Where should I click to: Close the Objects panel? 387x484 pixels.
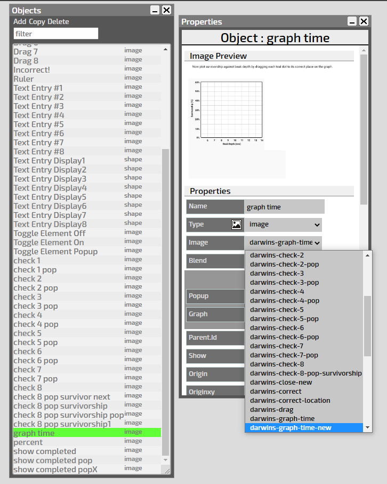pos(166,10)
